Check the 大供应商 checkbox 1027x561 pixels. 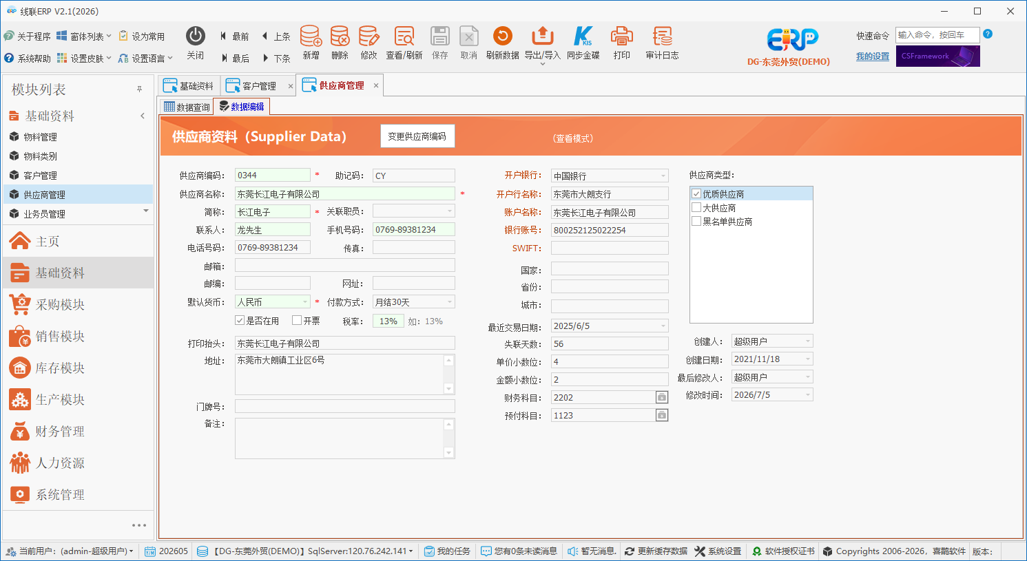[x=696, y=207]
